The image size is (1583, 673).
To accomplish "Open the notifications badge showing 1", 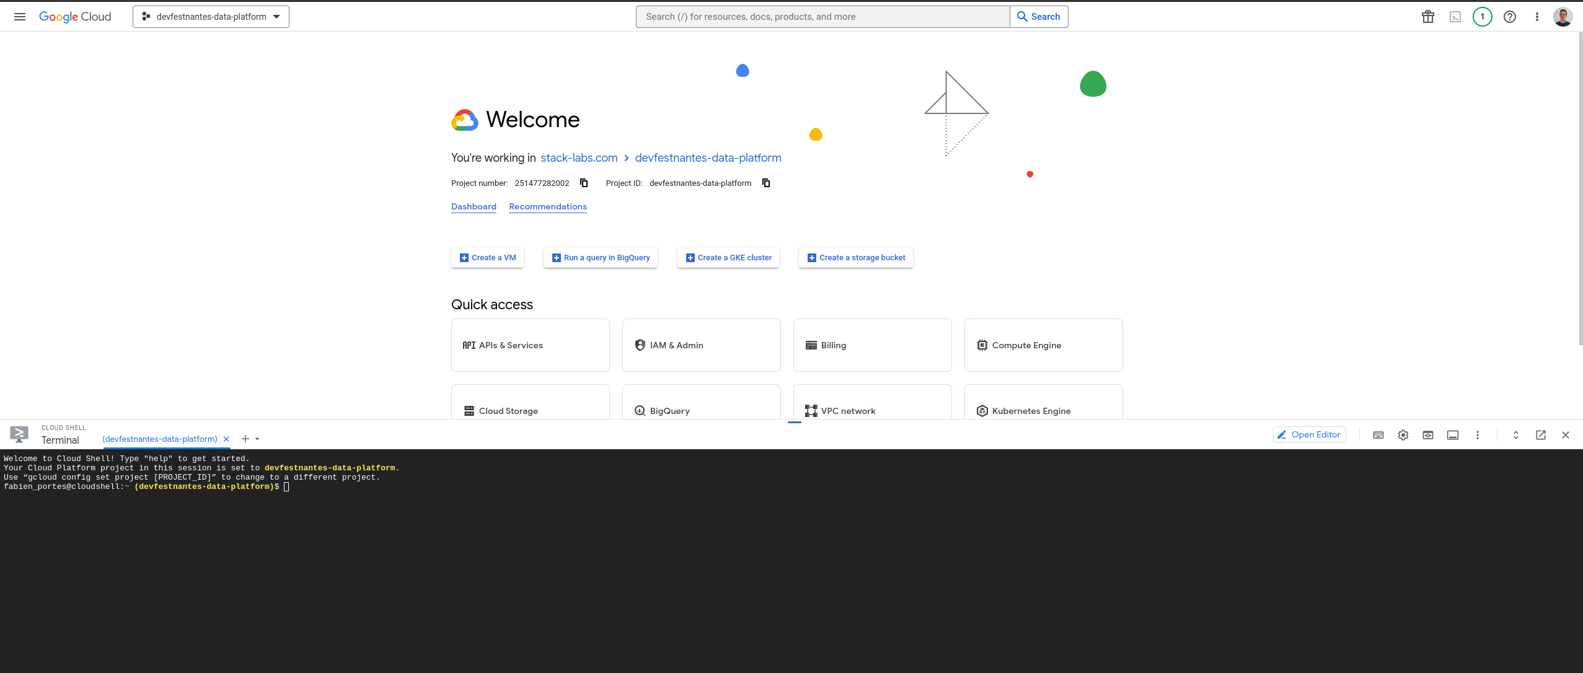I will click(x=1483, y=17).
